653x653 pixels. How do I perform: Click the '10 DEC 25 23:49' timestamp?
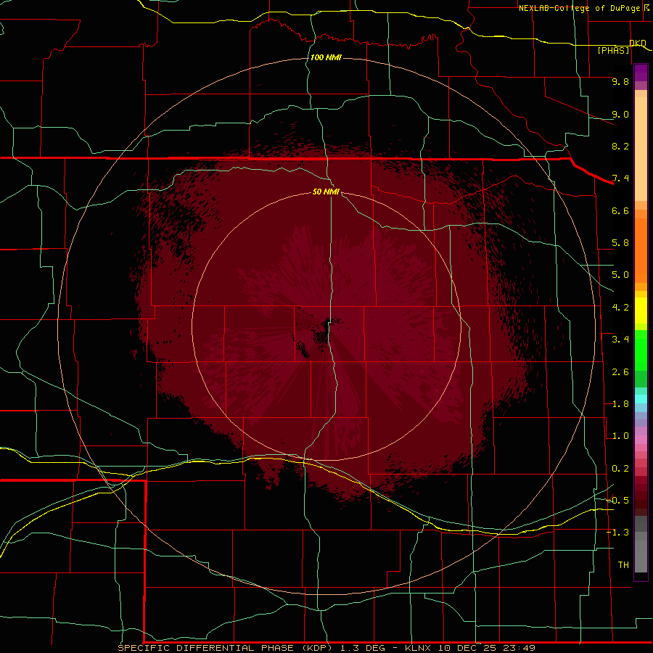tap(486, 648)
